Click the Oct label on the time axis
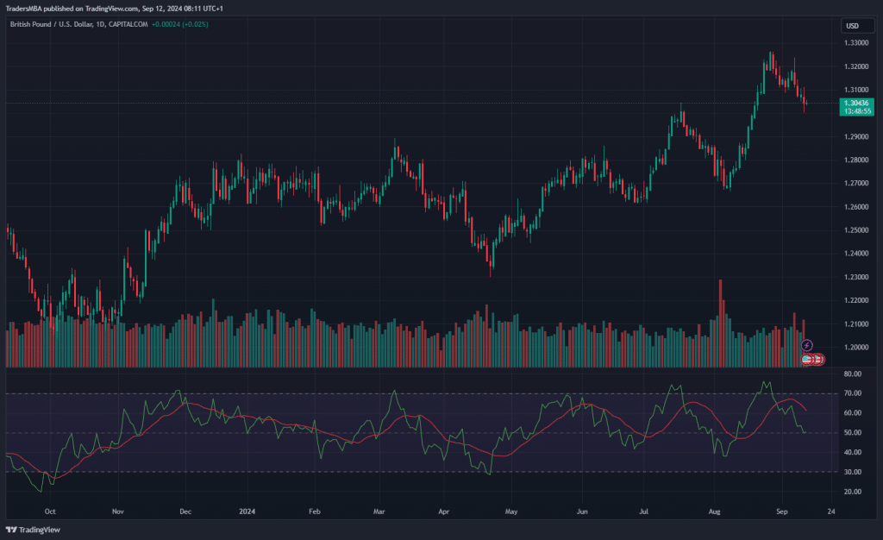Image resolution: width=883 pixels, height=540 pixels. [x=49, y=510]
